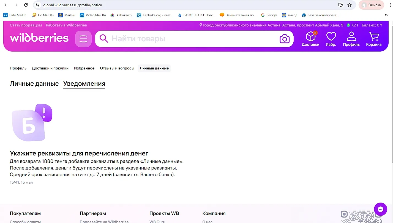Reload the page in browser
Image resolution: width=393 pixels, height=223 pixels.
(x=26, y=5)
